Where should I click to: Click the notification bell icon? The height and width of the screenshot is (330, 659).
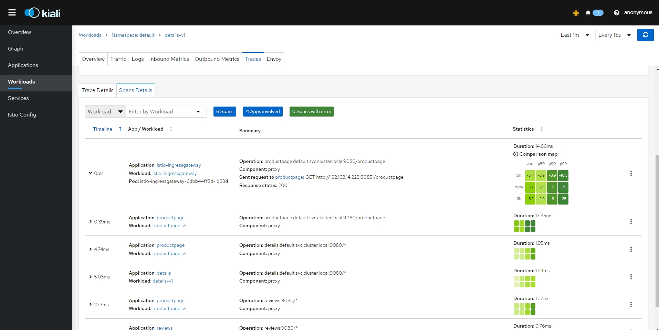point(588,13)
